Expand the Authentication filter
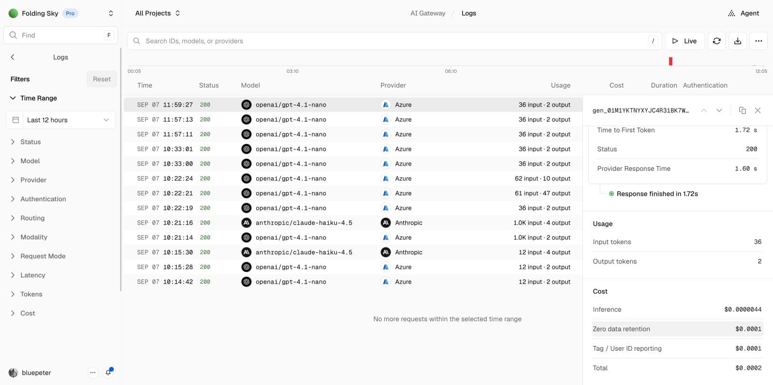The height and width of the screenshot is (385, 773). click(38, 199)
